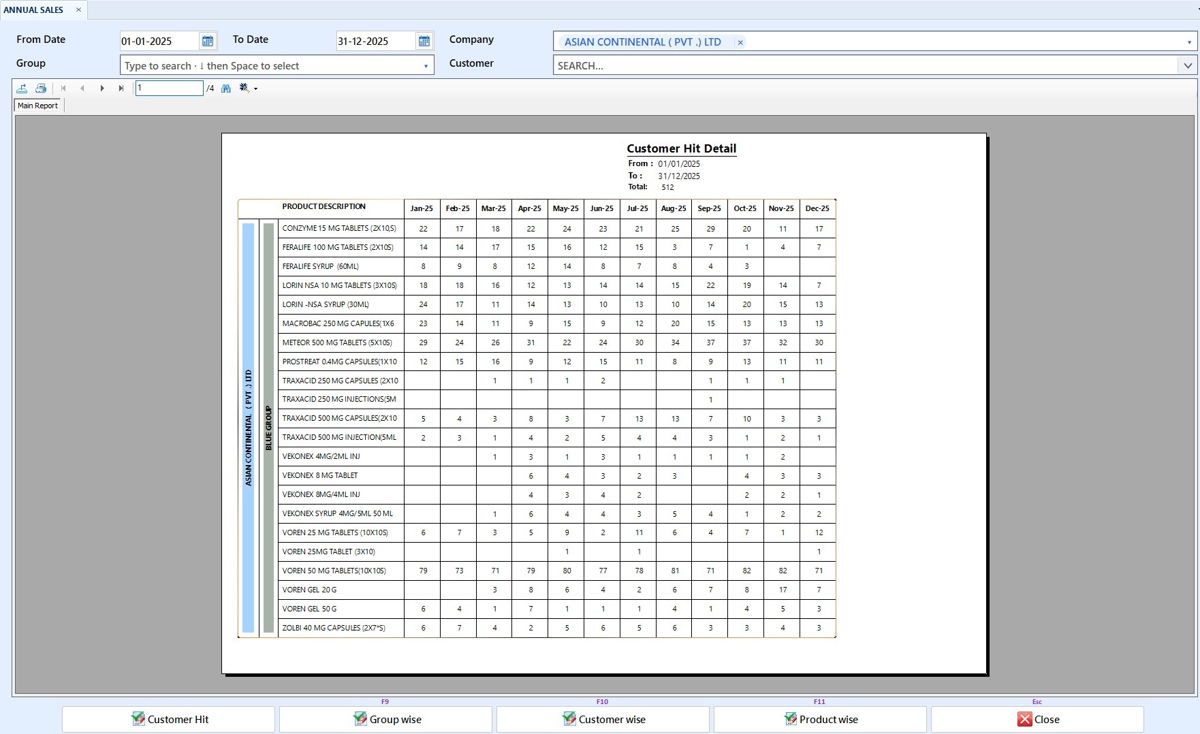
Task: Click the Export Report icon
Action: (x=22, y=89)
